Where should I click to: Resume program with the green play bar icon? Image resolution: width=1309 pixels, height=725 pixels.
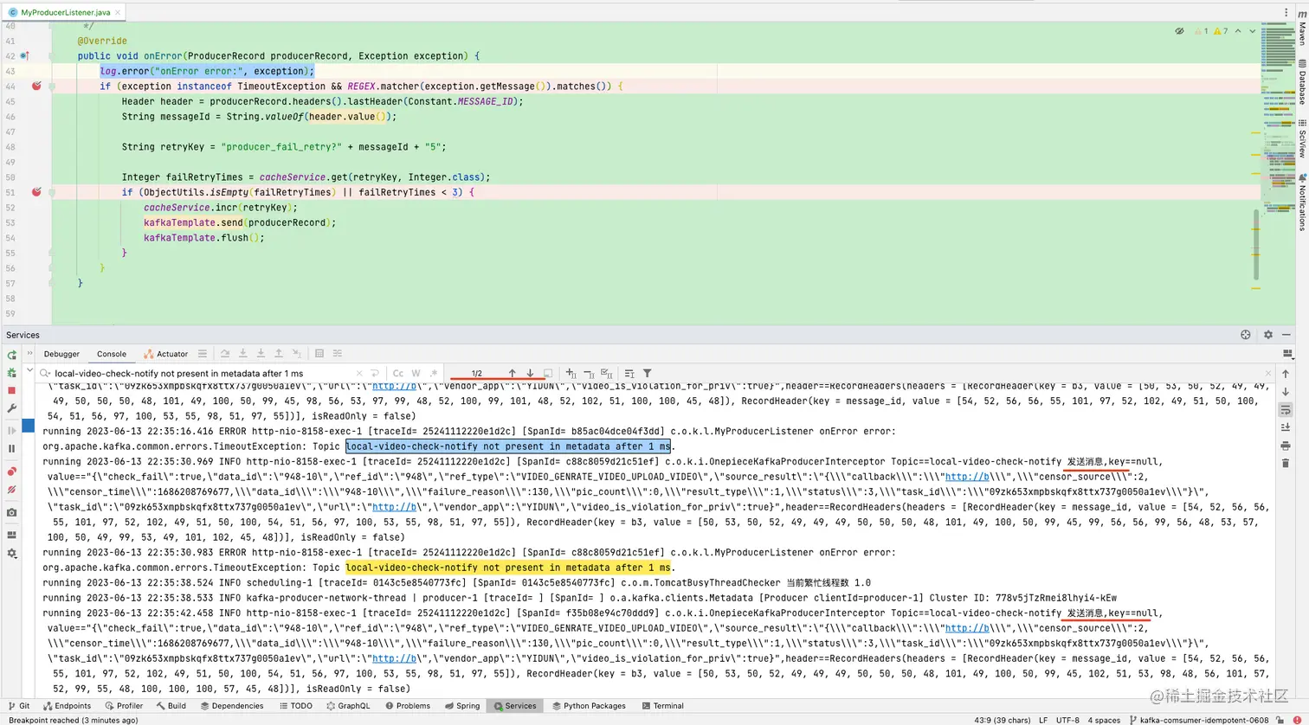[x=11, y=430]
